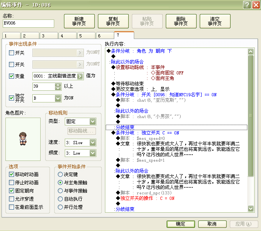
Task: Switch to event page tab 6
Action: pyautogui.click(x=105, y=36)
